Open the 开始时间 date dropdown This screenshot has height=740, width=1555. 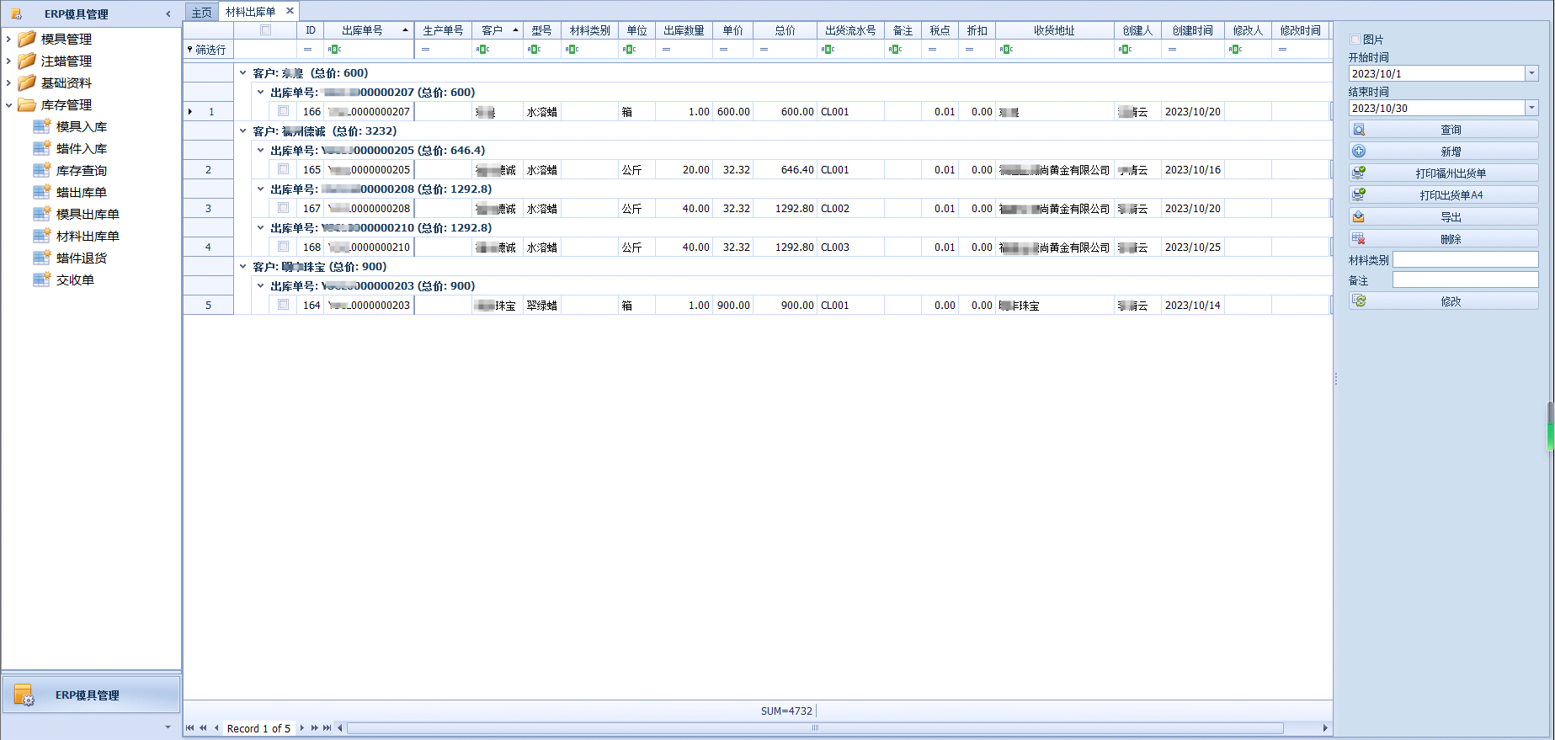coord(1531,74)
